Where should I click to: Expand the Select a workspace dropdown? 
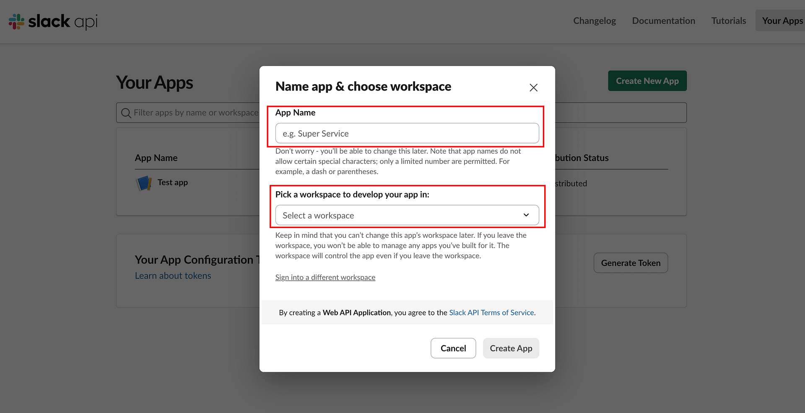click(407, 215)
